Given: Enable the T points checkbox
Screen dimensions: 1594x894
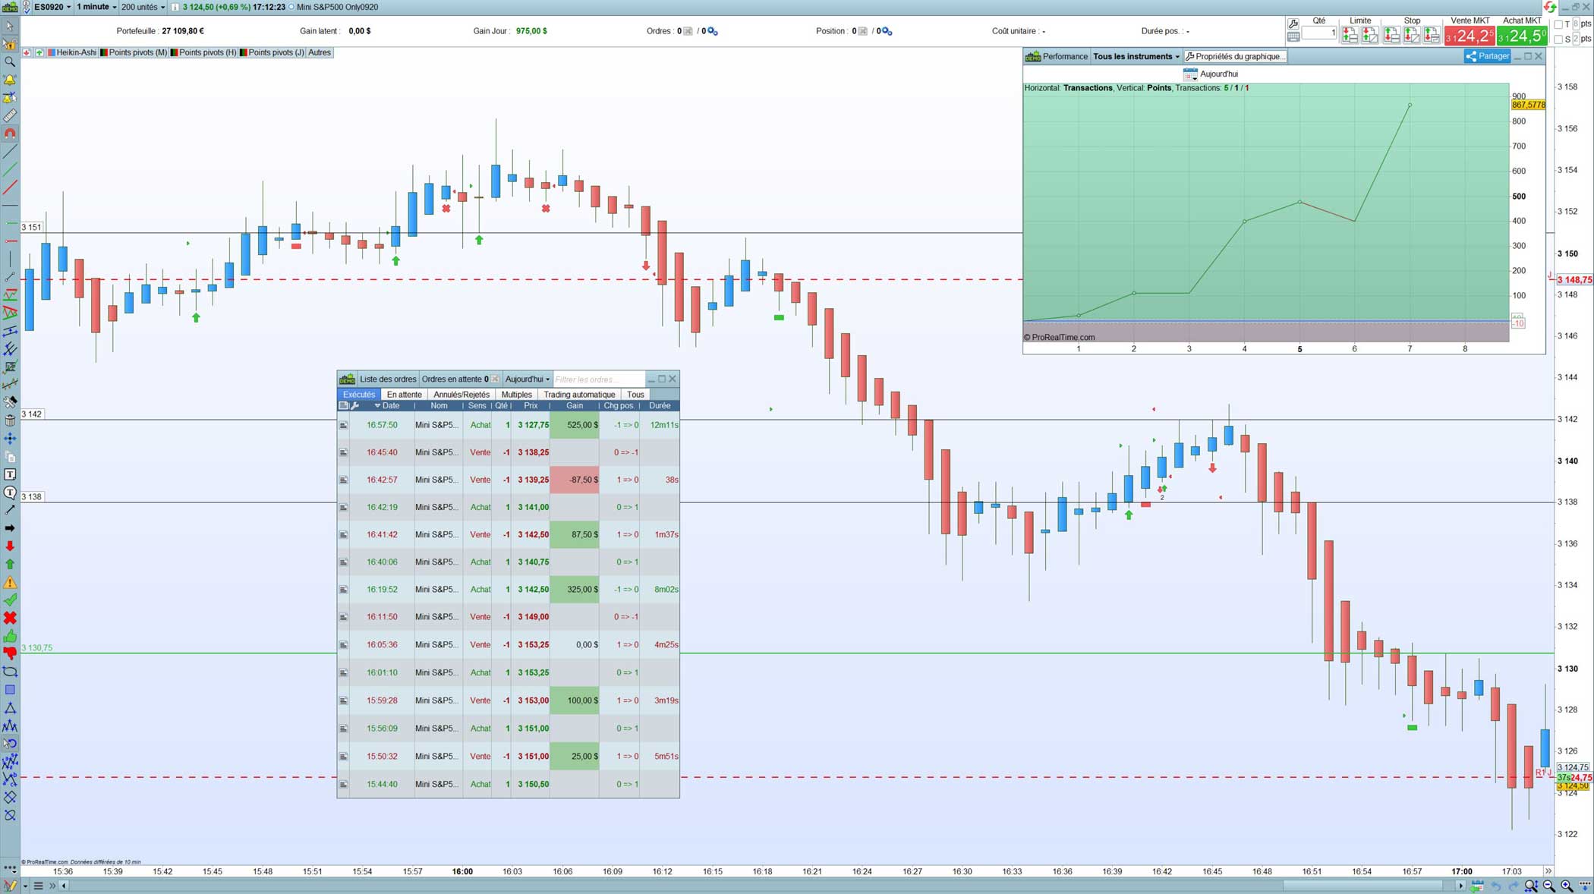Looking at the screenshot, I should click(x=1558, y=24).
